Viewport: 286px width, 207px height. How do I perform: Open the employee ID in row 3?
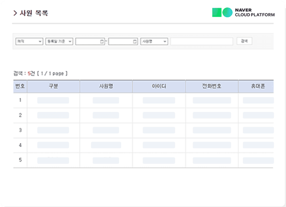click(159, 130)
